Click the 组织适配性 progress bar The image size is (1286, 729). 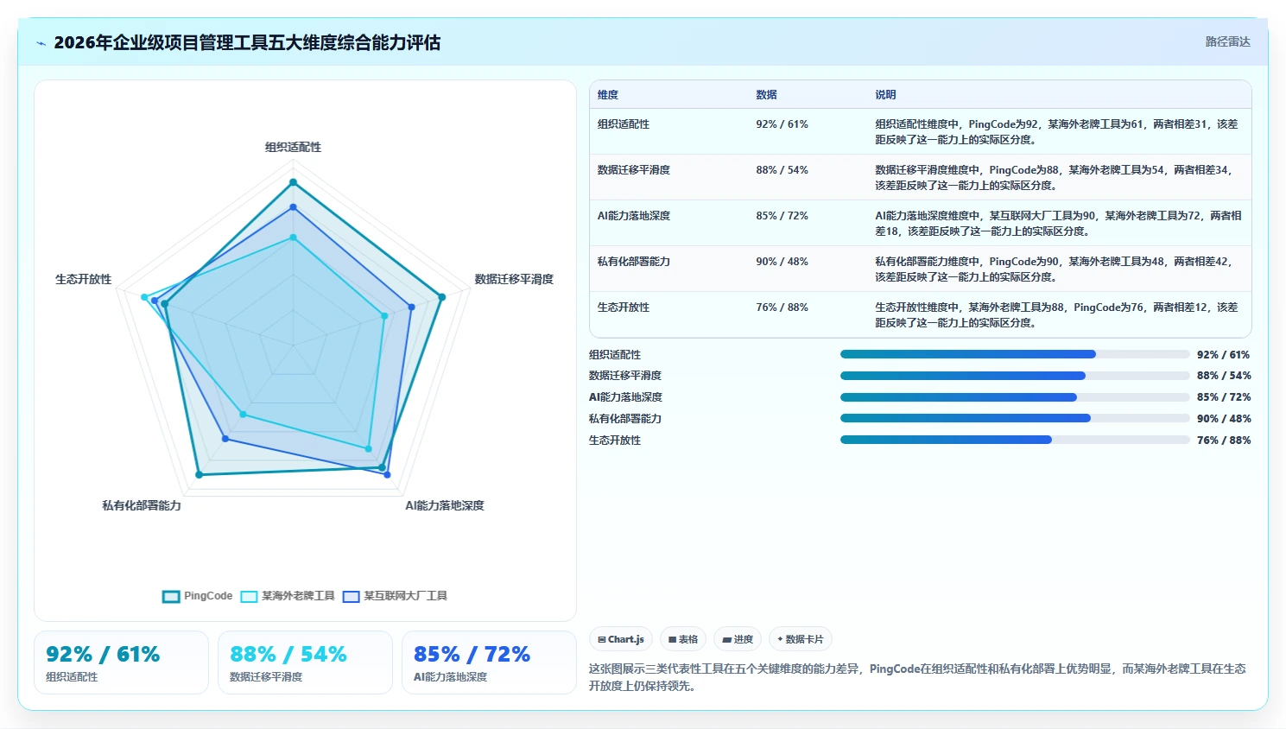1015,354
